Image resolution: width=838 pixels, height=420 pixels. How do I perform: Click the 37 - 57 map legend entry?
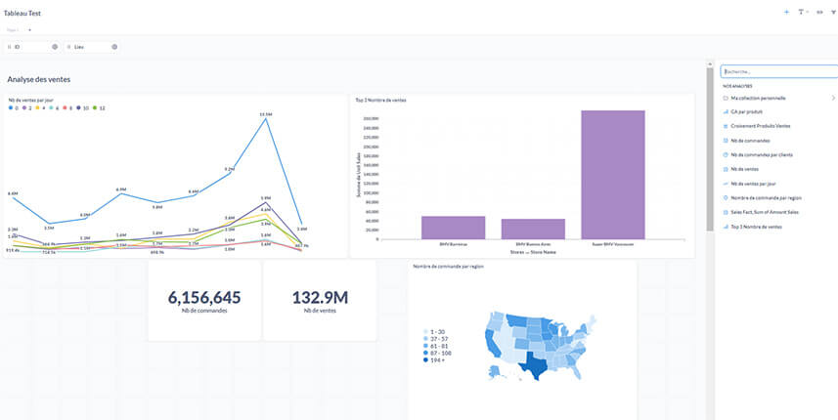[434, 339]
